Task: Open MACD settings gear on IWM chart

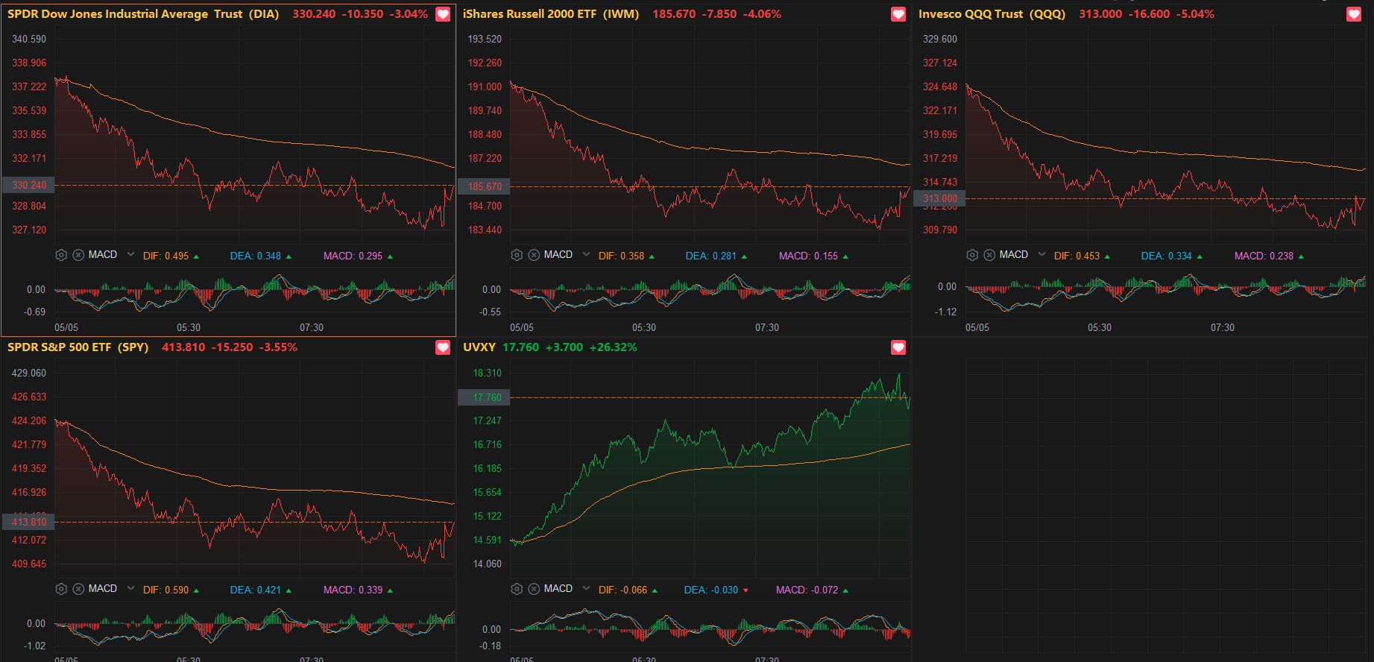Action: tap(517, 255)
